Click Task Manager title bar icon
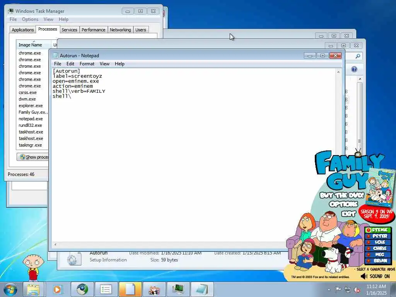Screen dimensions: 396x297 [x=11, y=11]
